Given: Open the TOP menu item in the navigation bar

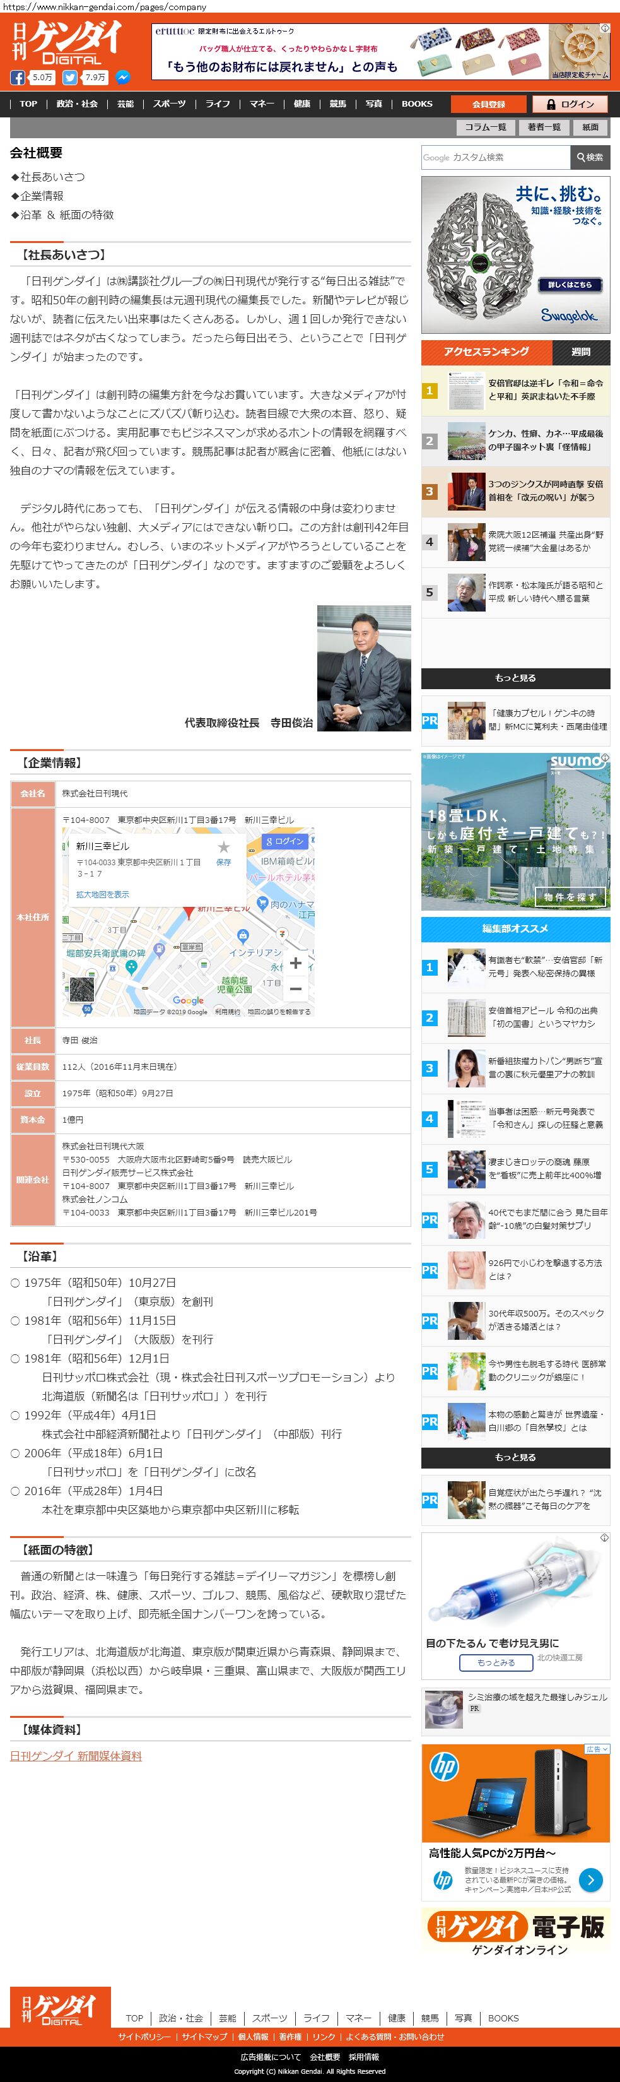Looking at the screenshot, I should 28,104.
